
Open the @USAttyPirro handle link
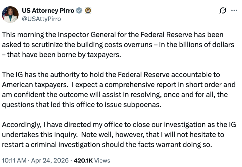[x=42, y=19]
